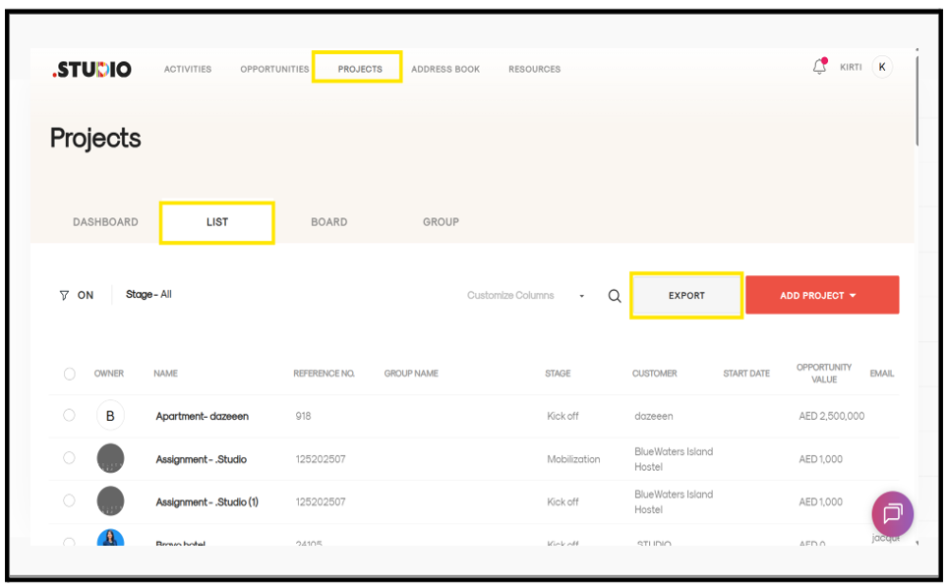Click the Export button
Screen dimensions: 947x587
click(686, 295)
